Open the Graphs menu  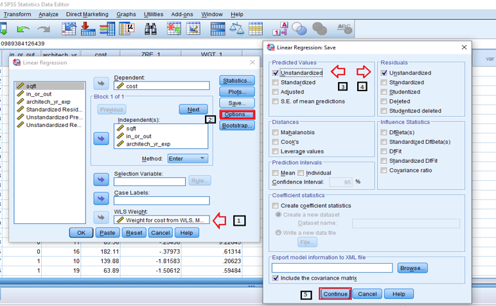click(x=126, y=14)
